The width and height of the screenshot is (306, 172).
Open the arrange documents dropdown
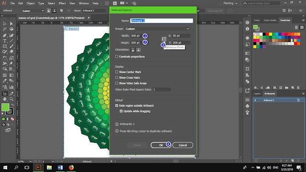pos(124,3)
